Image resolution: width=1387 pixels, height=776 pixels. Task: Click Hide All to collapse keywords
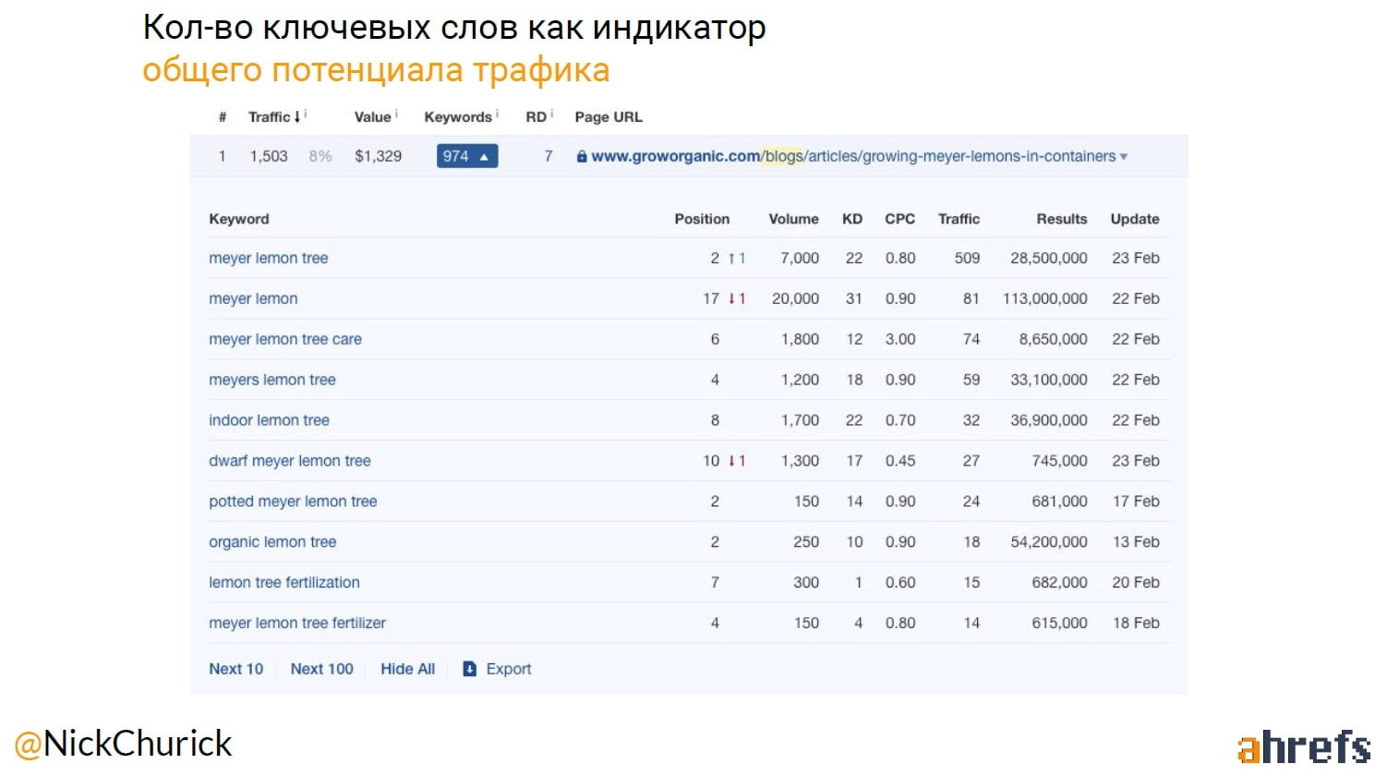point(407,669)
